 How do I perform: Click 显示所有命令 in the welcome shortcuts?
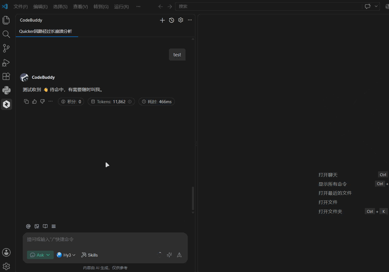pos(333,184)
